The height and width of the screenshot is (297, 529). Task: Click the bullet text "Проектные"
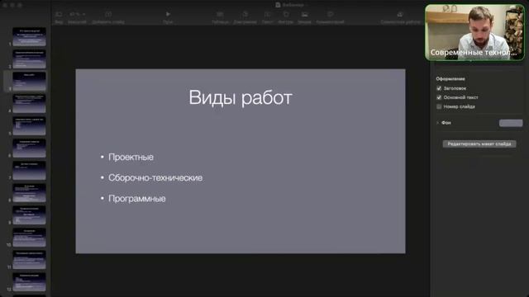[131, 158]
